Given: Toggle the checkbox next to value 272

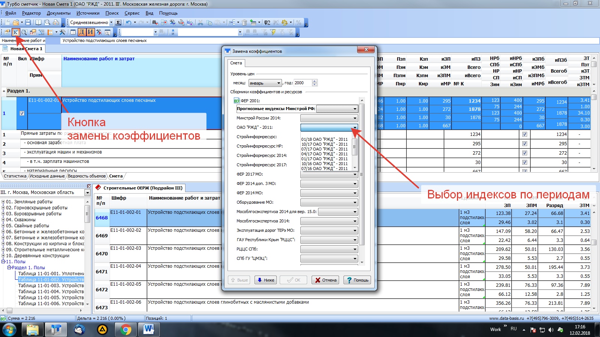Looking at the screenshot, I should [x=525, y=153].
